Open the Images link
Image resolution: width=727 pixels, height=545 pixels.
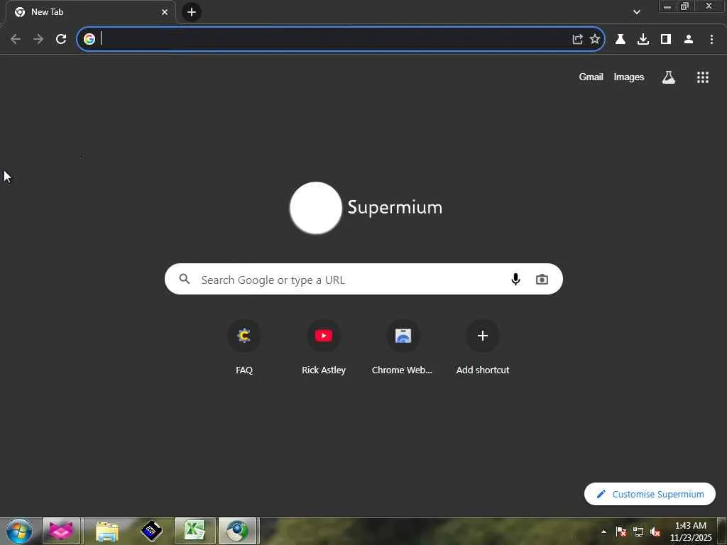pos(629,77)
